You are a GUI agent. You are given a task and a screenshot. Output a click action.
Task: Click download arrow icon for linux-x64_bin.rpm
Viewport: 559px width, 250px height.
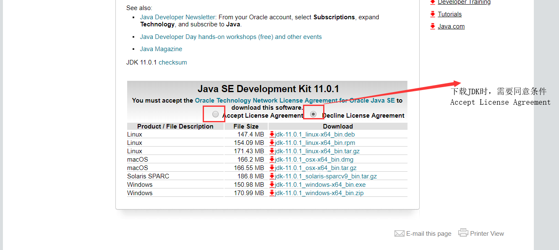(x=272, y=143)
